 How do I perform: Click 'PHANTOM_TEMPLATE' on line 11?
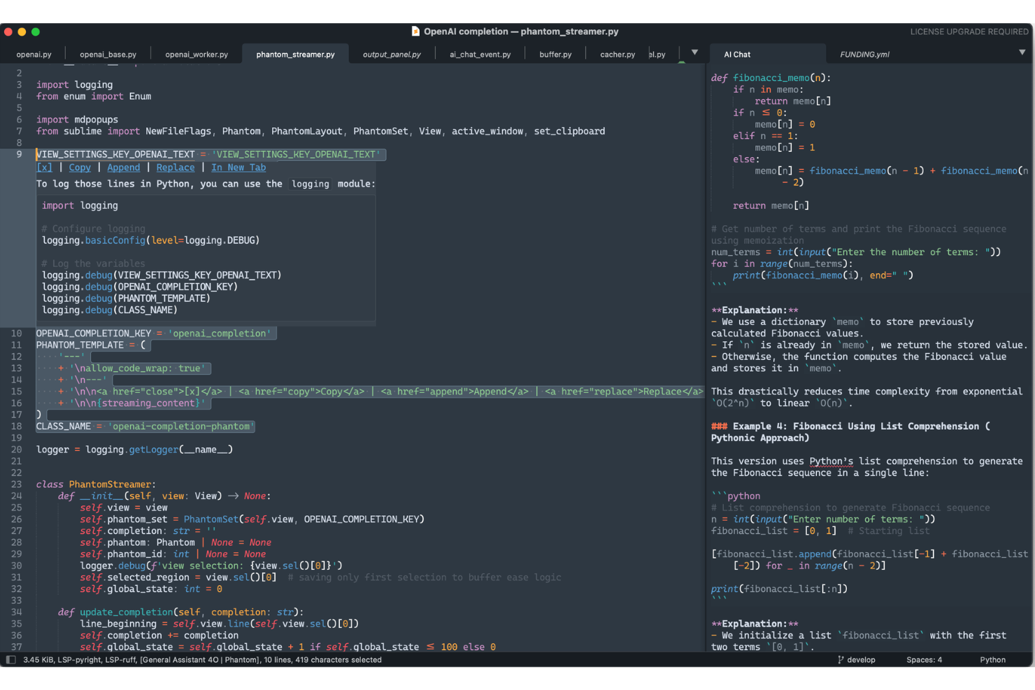tap(80, 345)
